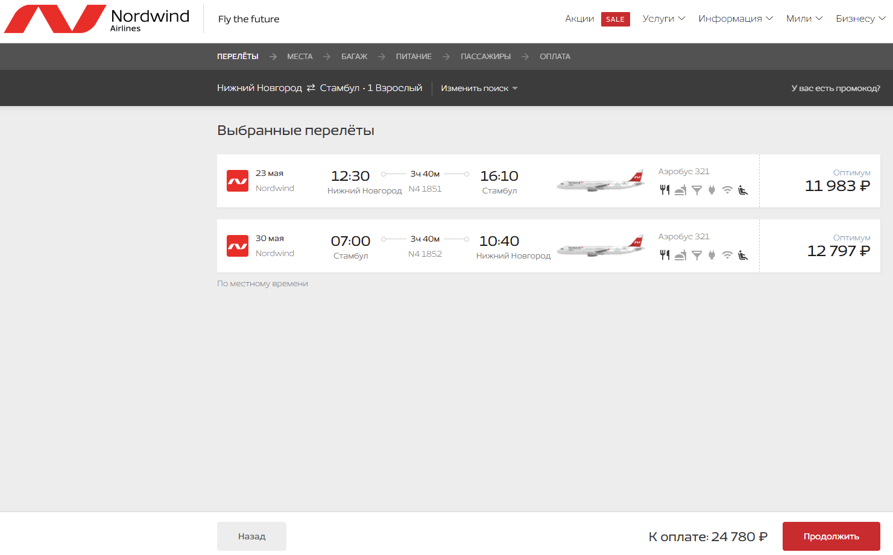Click the reclining seat icon on flight N4 1851
Image resolution: width=893 pixels, height=555 pixels.
[x=743, y=190]
